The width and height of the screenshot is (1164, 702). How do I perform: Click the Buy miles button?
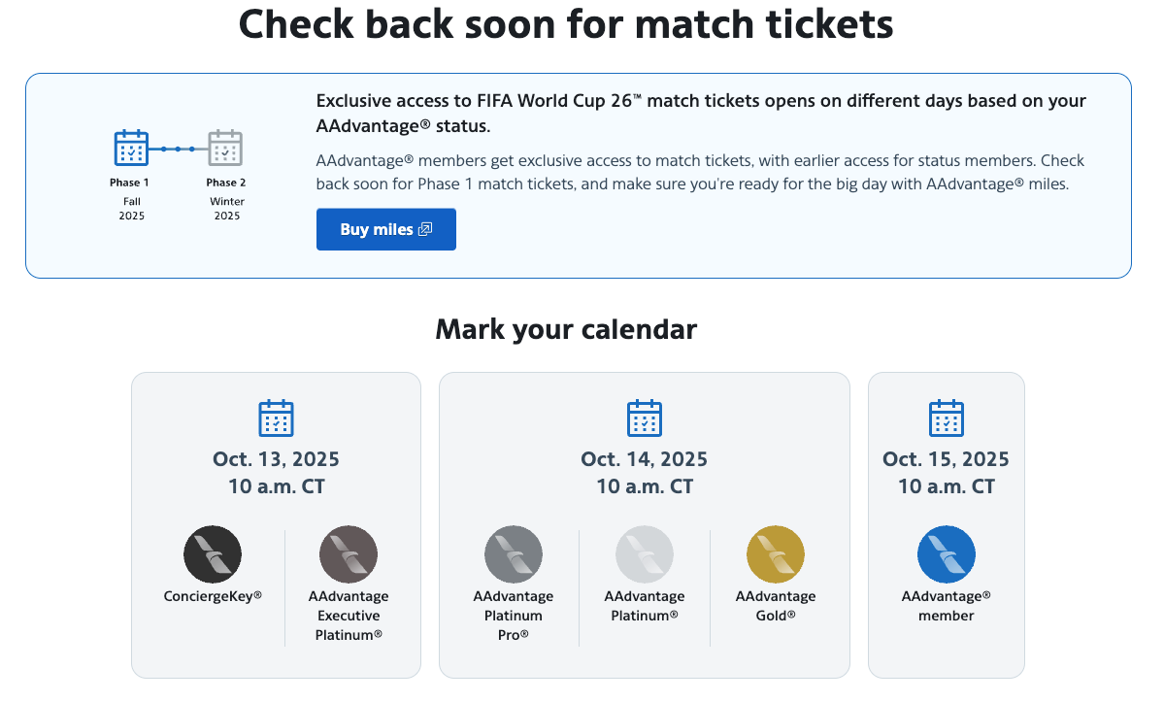(386, 229)
